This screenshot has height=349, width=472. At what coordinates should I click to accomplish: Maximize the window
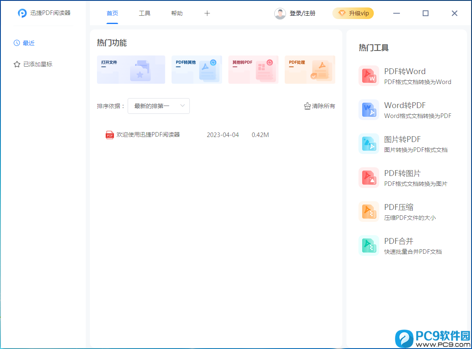coord(426,13)
